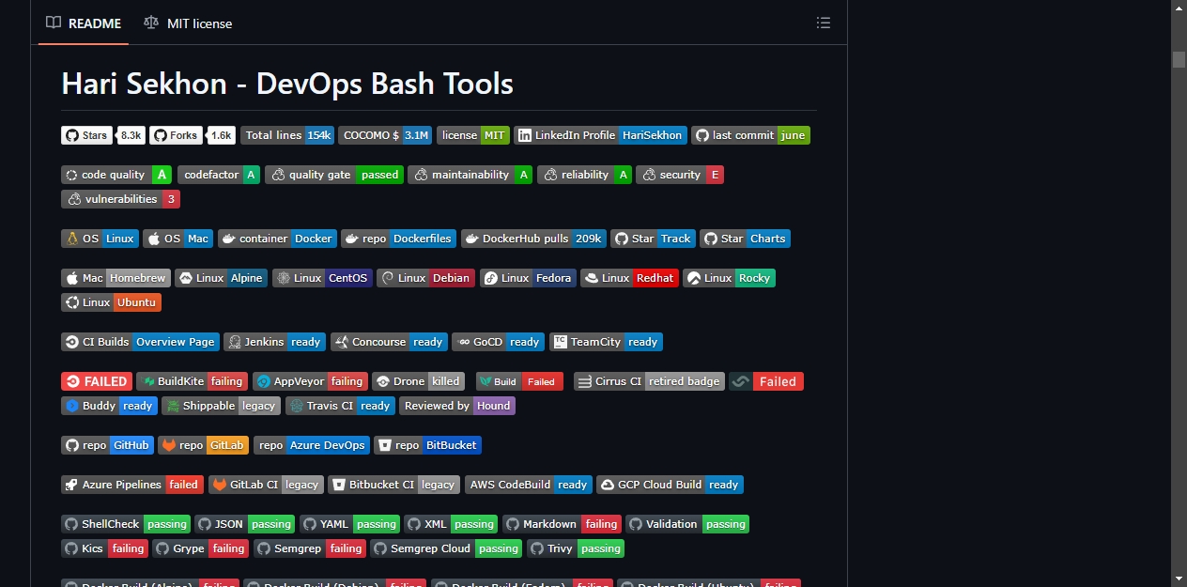Click the repo Dockerfiles badge
1187x587 pixels.
point(399,239)
